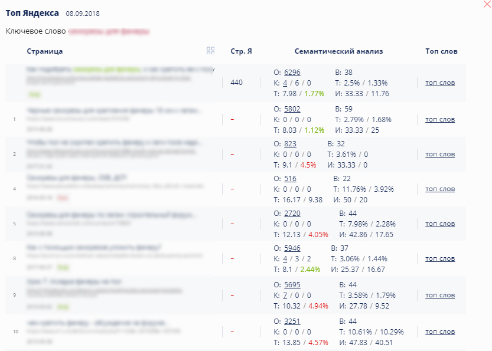Close the Топ Яндекса dialog
Screen dimensions: 492x351
tap(487, 4)
